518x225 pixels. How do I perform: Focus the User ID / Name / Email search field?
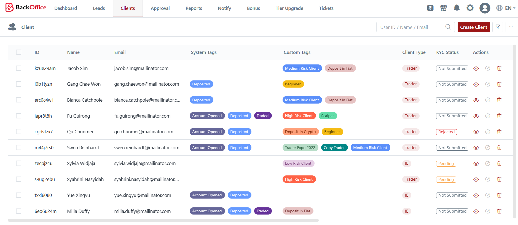point(411,27)
